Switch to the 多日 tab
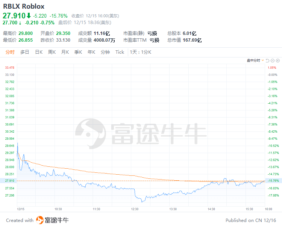 pos(25,52)
